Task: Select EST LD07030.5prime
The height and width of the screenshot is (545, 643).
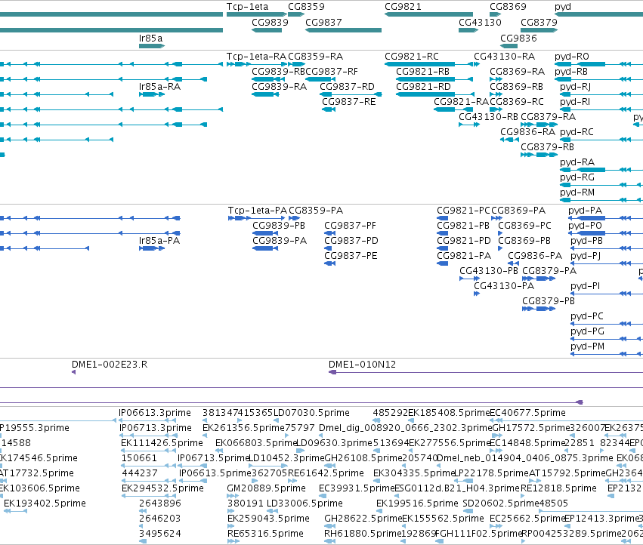Action: tap(311, 413)
